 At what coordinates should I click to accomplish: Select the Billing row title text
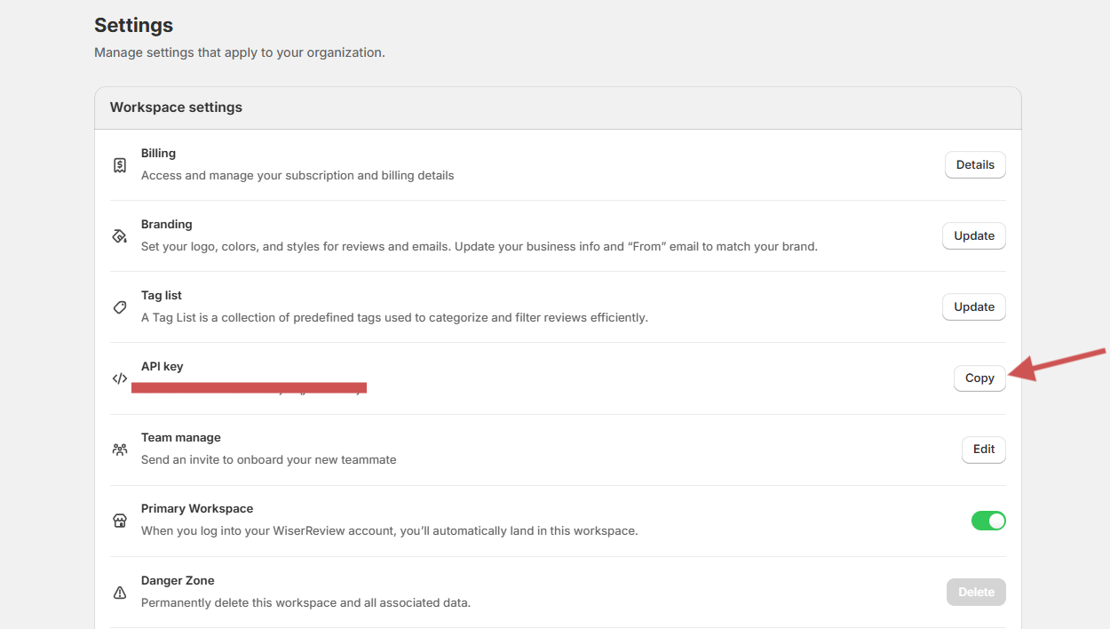158,153
